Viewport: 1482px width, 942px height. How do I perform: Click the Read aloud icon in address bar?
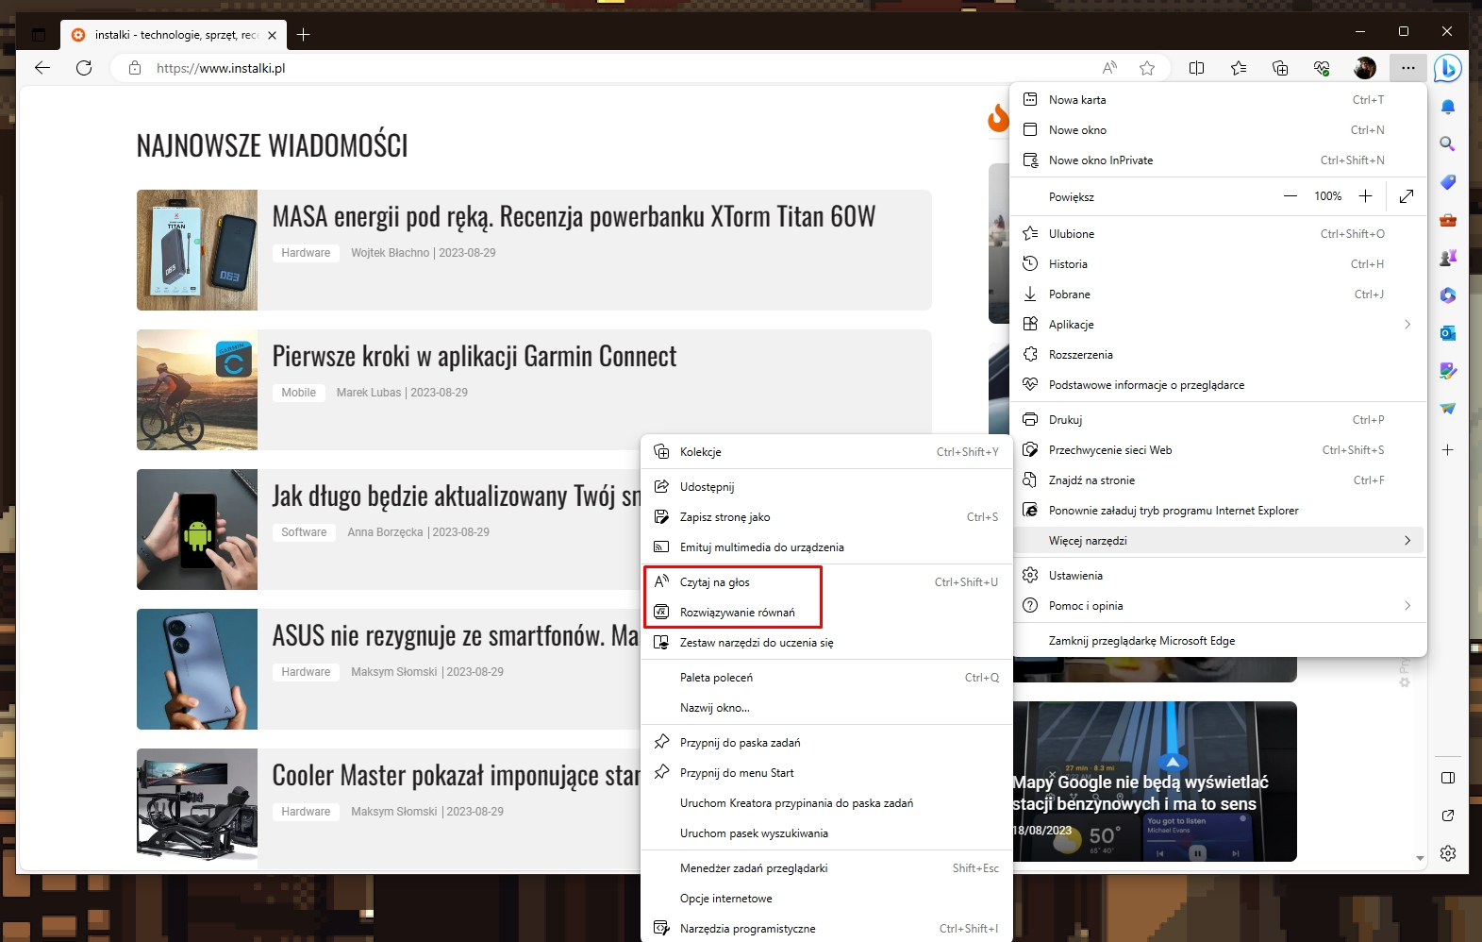pos(1109,68)
